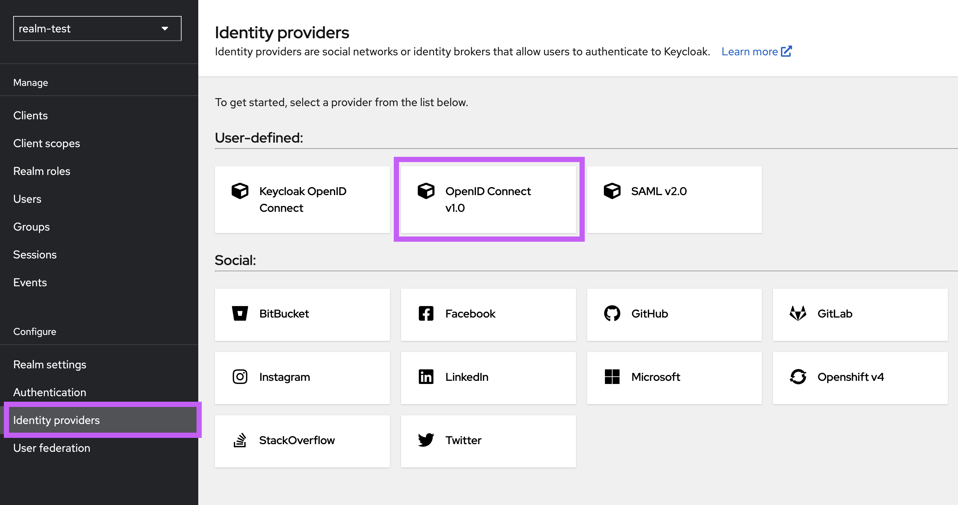Click the StackOverflow logo icon
958x505 pixels.
240,440
